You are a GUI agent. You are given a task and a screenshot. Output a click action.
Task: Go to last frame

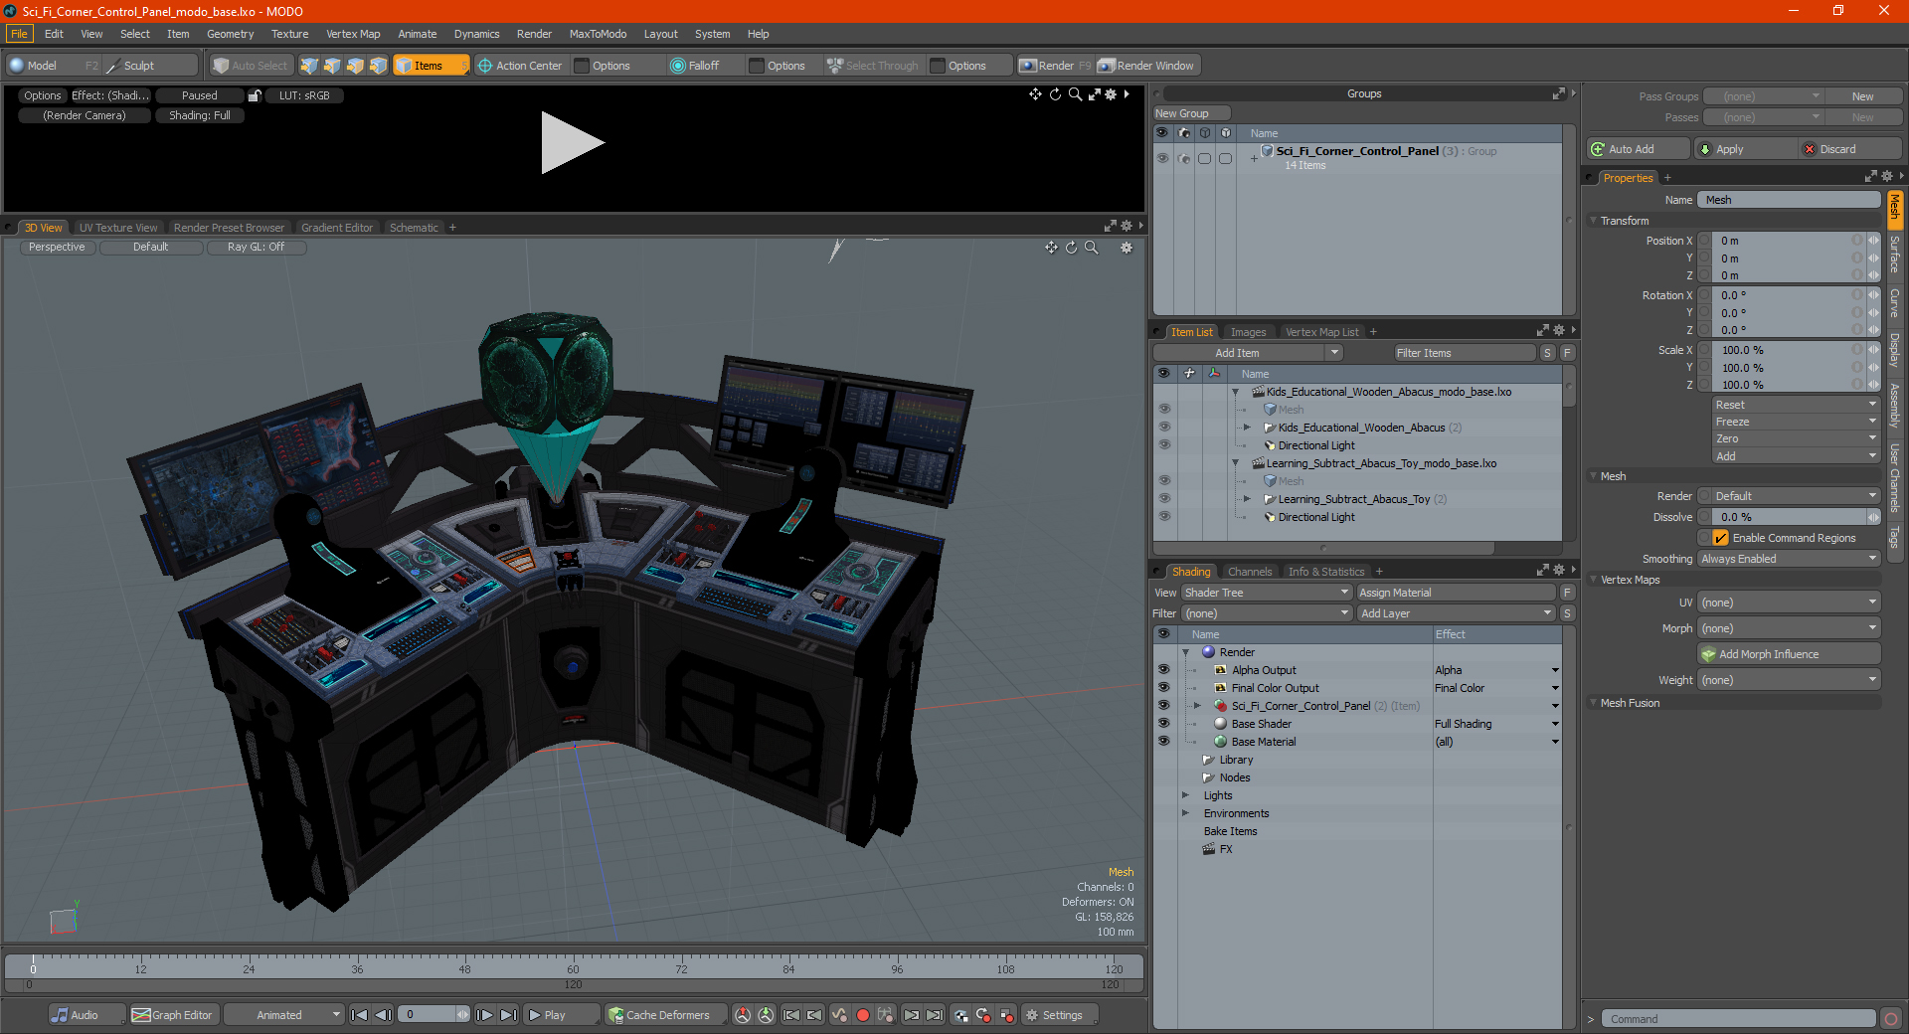[x=508, y=1015]
